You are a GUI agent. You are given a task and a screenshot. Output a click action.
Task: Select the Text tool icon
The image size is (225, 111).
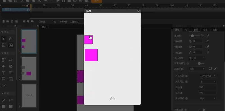click(4, 73)
